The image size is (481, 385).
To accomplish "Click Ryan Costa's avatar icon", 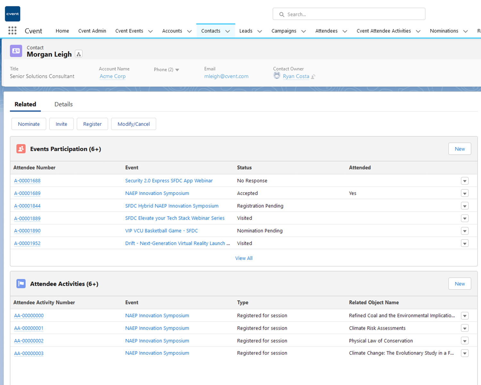I will pos(277,75).
